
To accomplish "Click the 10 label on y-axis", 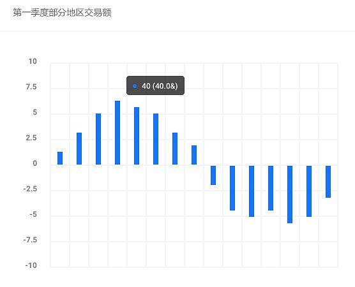I will click(x=33, y=61).
